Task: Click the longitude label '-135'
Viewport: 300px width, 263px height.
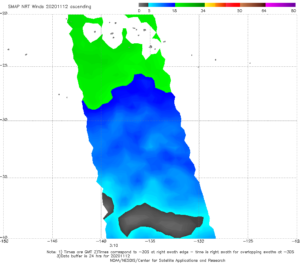Action: pyautogui.click(x=150, y=241)
